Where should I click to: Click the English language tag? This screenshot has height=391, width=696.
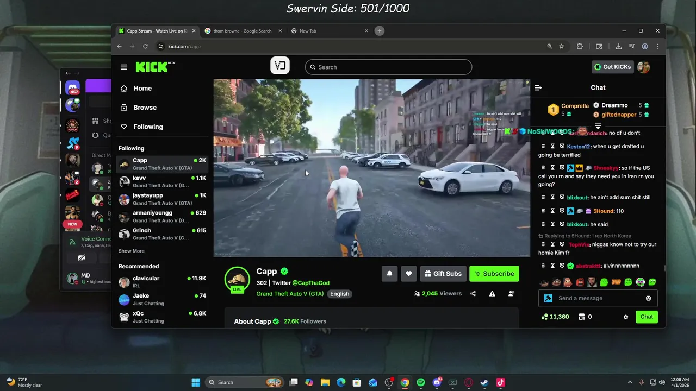pyautogui.click(x=339, y=294)
